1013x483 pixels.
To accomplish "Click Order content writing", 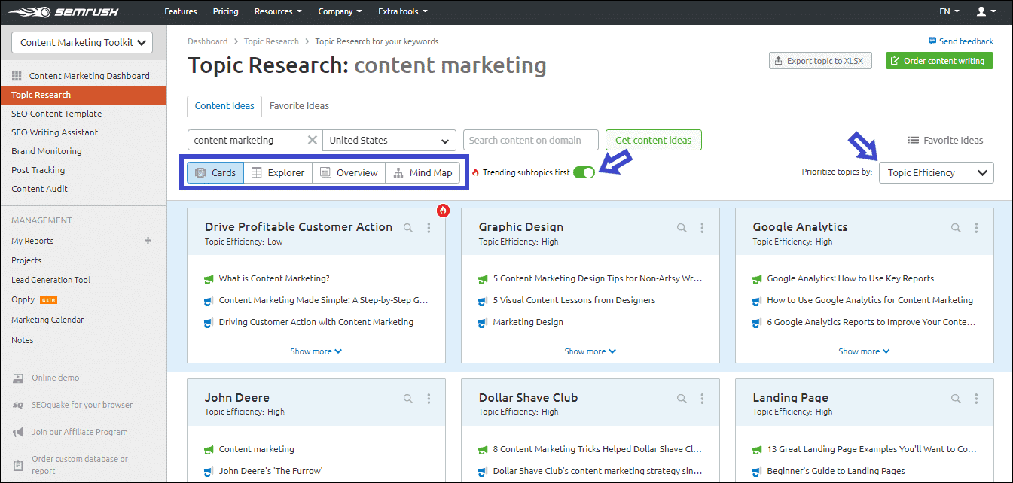I will click(938, 60).
